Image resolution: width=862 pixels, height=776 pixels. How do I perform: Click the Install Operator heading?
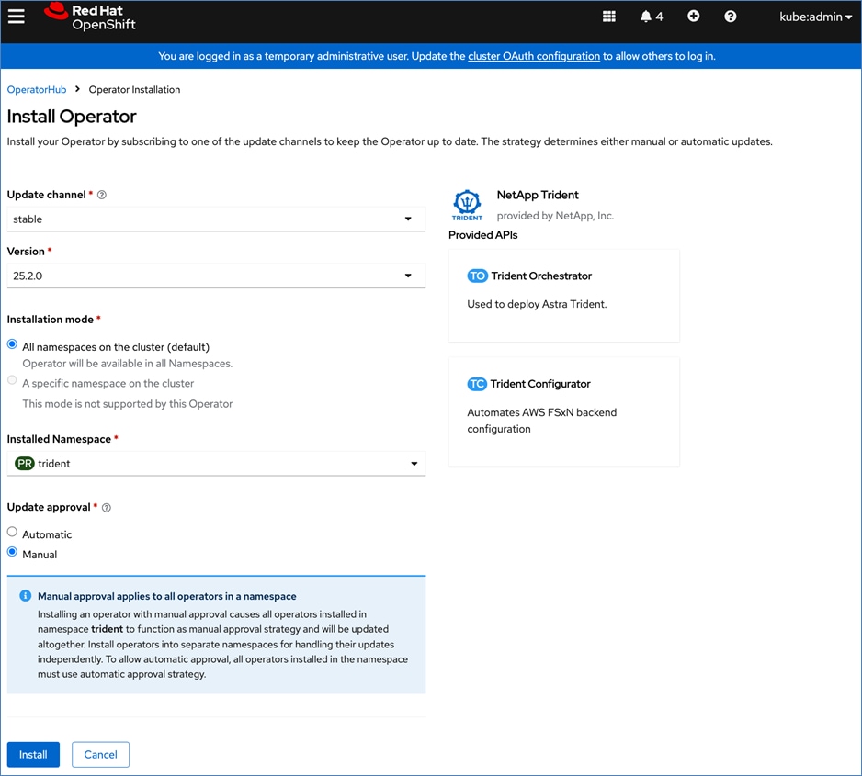point(72,117)
